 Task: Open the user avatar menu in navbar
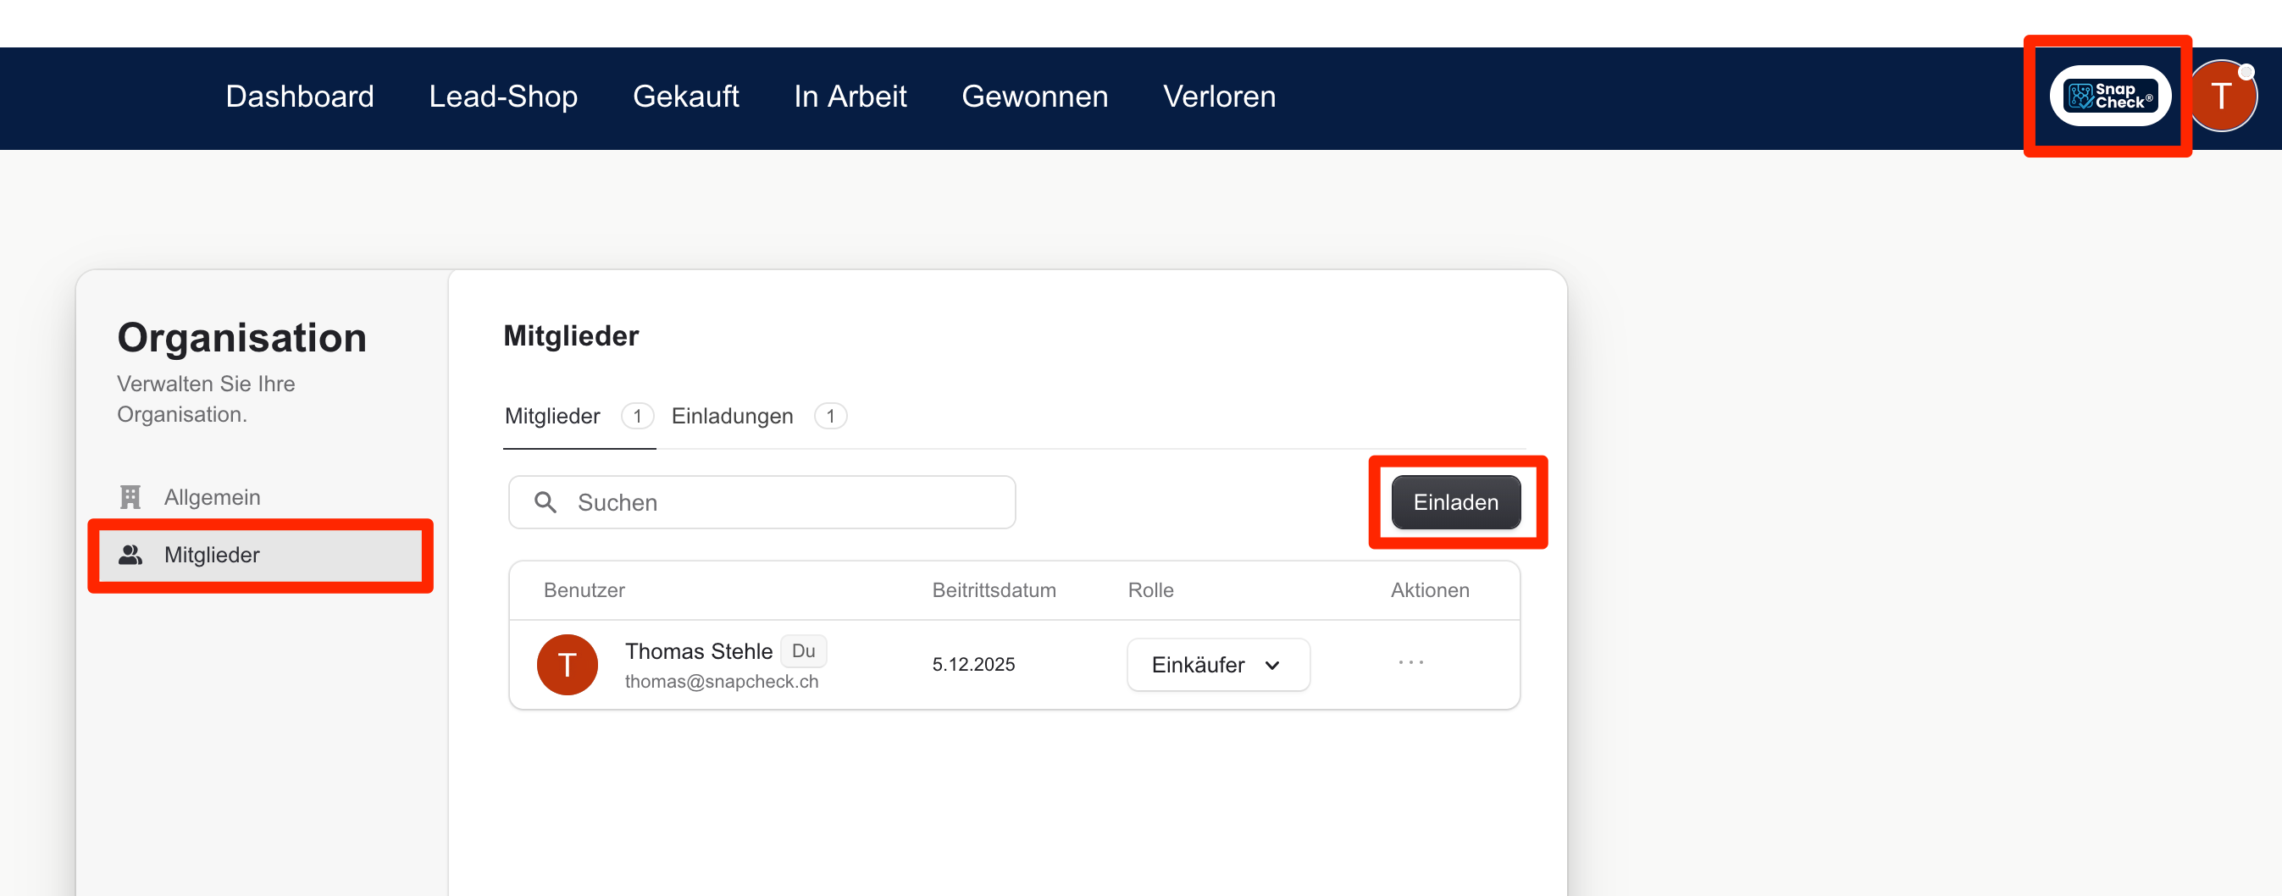click(x=2221, y=96)
